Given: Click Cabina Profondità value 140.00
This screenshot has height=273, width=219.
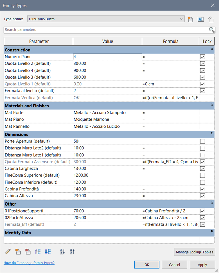Looking at the screenshot, I should coord(107,189).
